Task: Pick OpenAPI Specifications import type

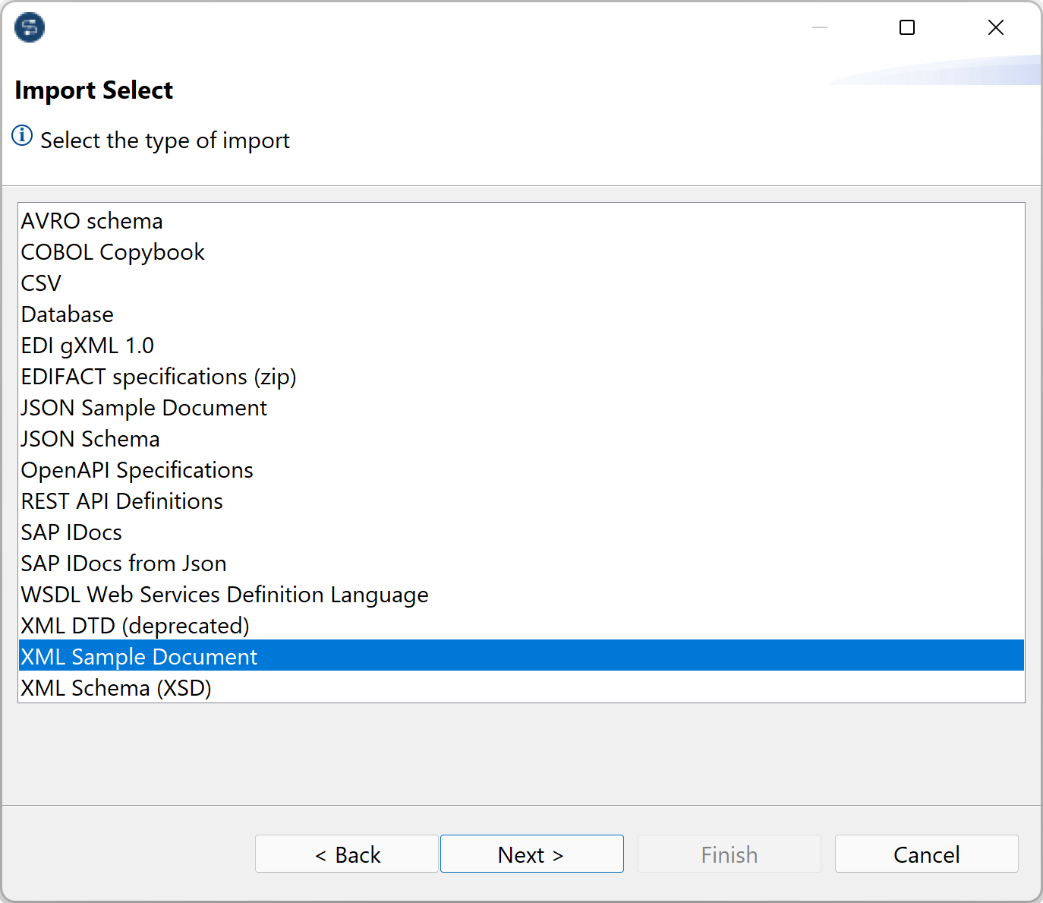Action: 137,469
